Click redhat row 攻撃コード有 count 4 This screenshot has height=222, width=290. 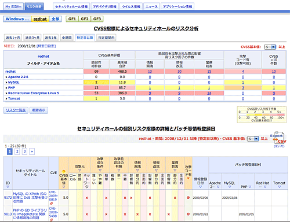[x=243, y=72]
